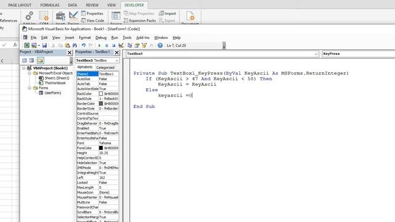395x222 pixels.
Task: Open the FORMULAS ribbon tab in Excel
Action: click(x=50, y=5)
